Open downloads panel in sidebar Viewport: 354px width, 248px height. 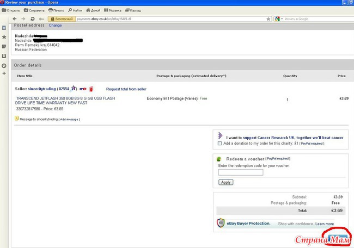click(4, 56)
